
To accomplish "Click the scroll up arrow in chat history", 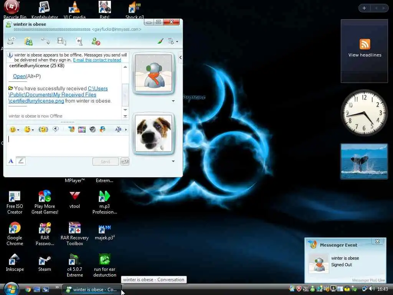I will coord(125,67).
